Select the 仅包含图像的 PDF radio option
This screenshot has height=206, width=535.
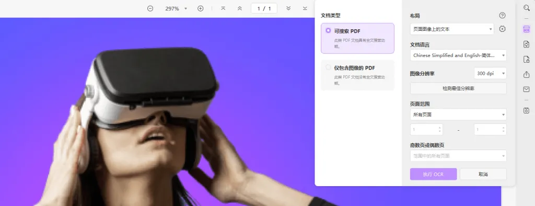(328, 67)
